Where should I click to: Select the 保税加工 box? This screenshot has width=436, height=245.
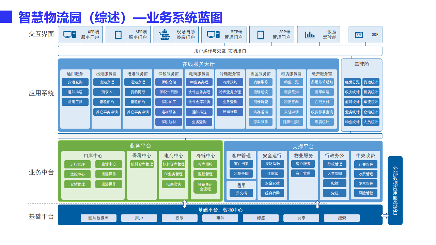pyautogui.click(x=169, y=102)
